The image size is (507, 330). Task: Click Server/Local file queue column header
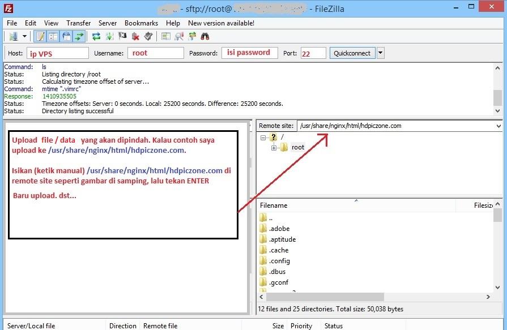point(54,326)
